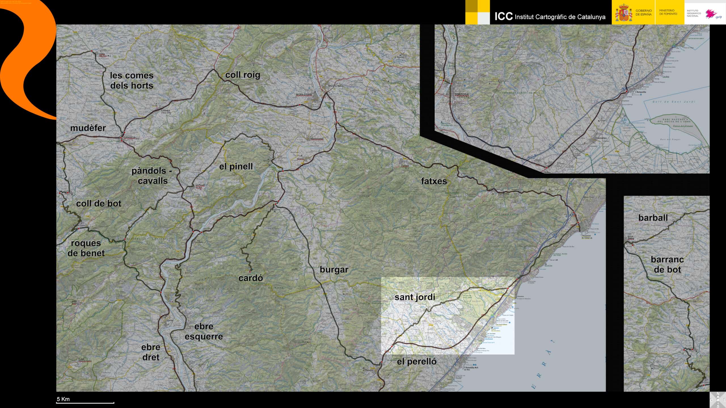Select the pàndols - cavalls route label
The height and width of the screenshot is (408, 726).
[x=152, y=176]
